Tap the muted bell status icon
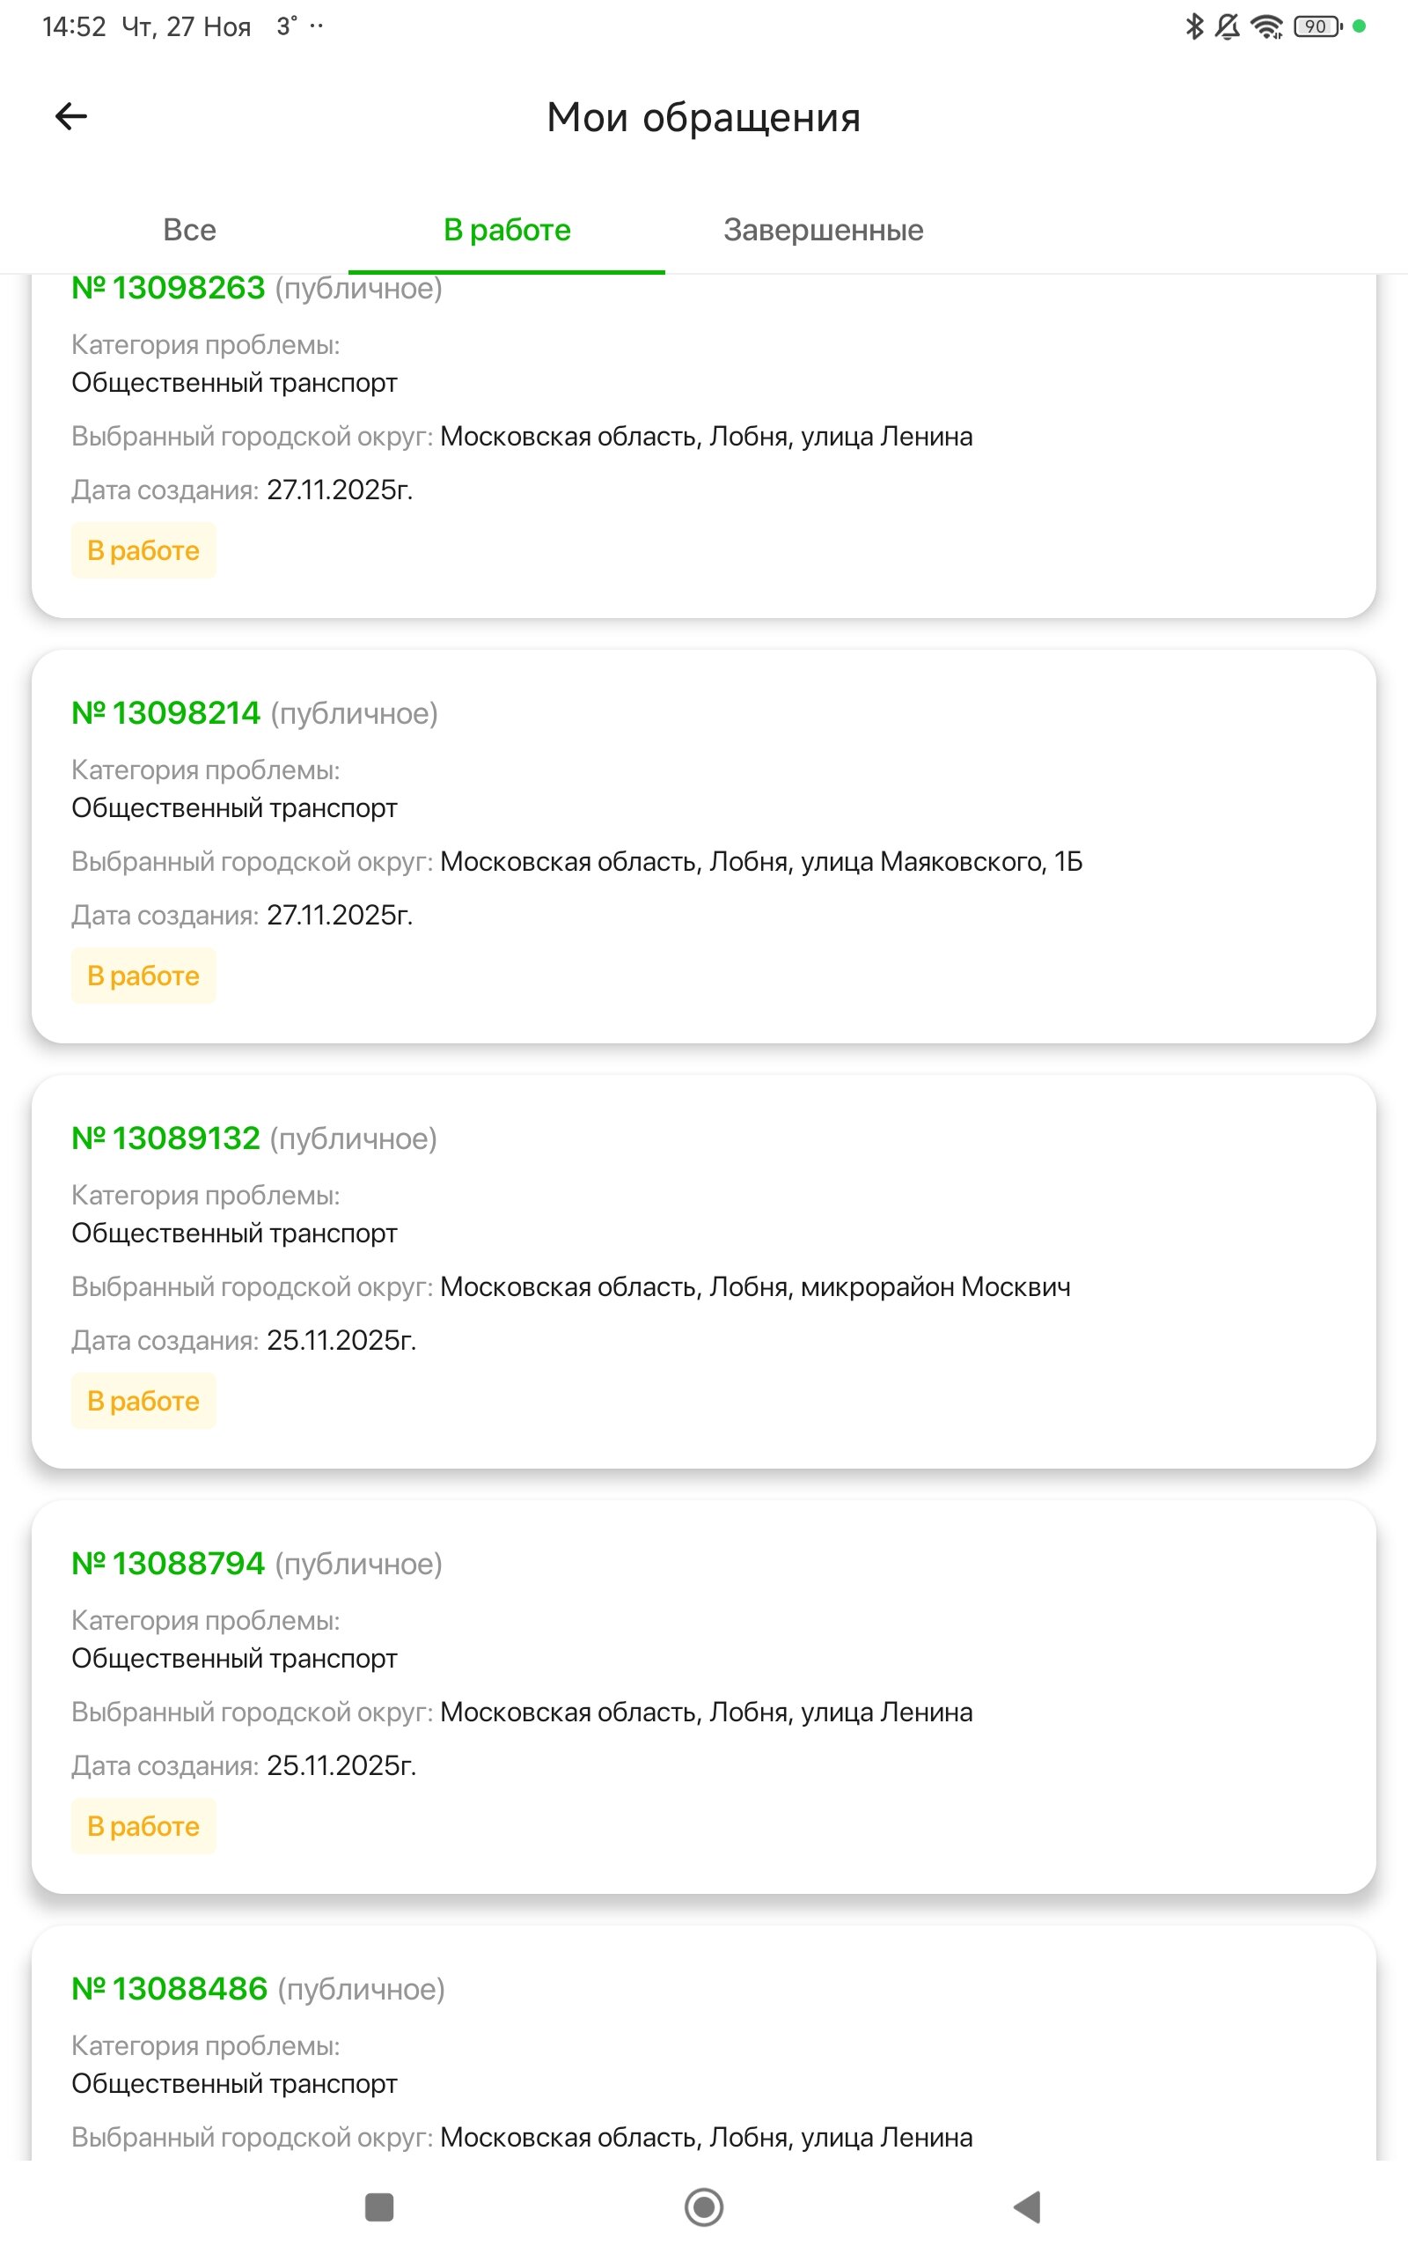Image resolution: width=1408 pixels, height=2254 pixels. [1228, 26]
